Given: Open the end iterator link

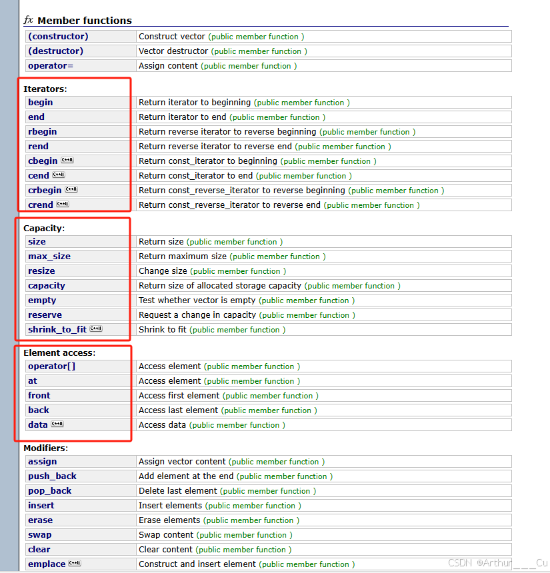Looking at the screenshot, I should [x=36, y=117].
